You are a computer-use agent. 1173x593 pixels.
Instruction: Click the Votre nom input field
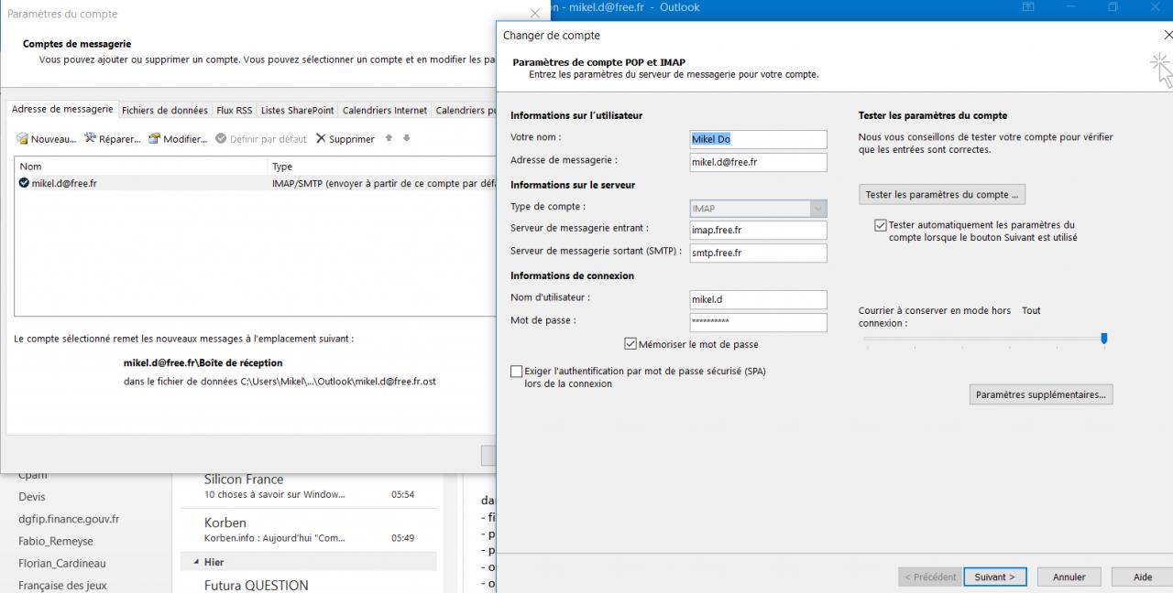(759, 139)
